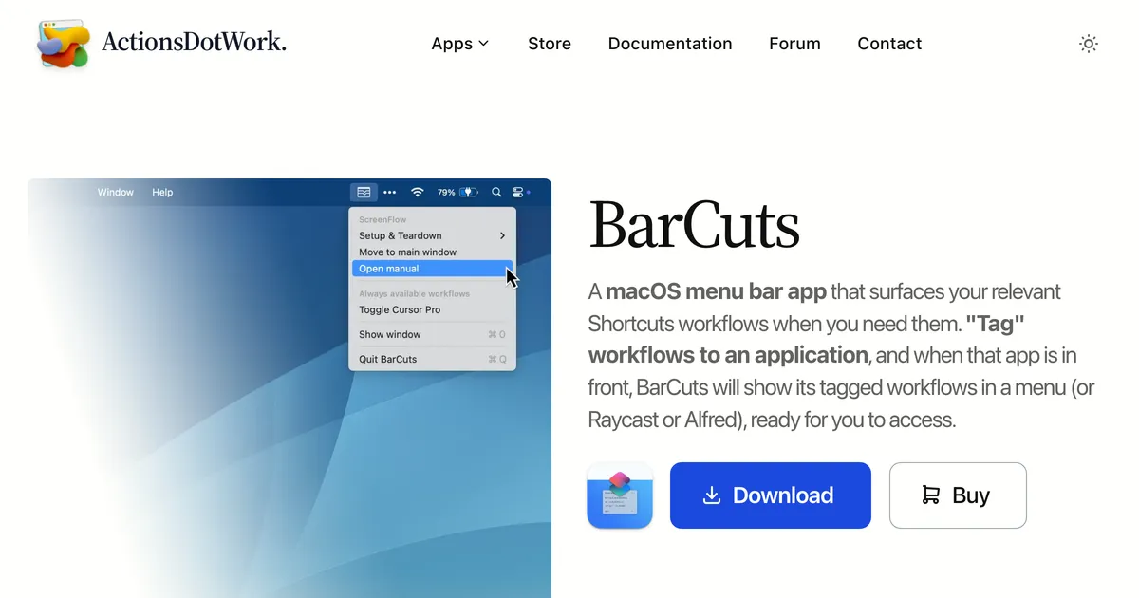Expand the Setup & Teardown submenu

pos(433,235)
